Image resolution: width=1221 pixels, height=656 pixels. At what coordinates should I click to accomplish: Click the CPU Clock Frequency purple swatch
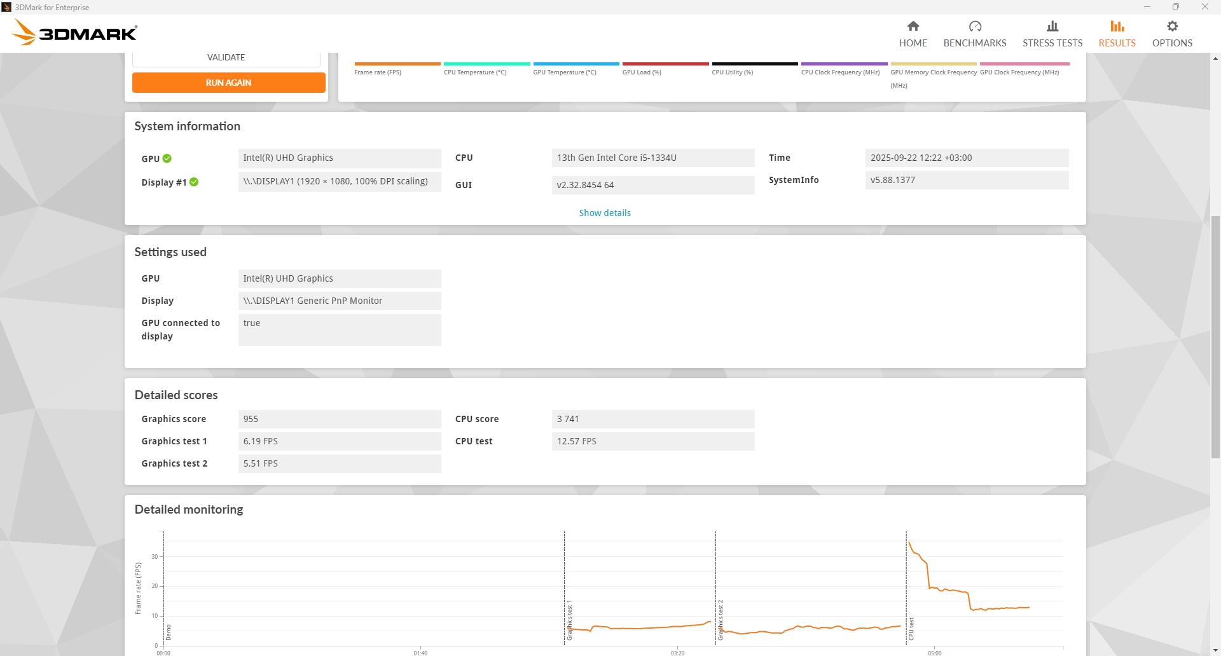click(x=844, y=64)
